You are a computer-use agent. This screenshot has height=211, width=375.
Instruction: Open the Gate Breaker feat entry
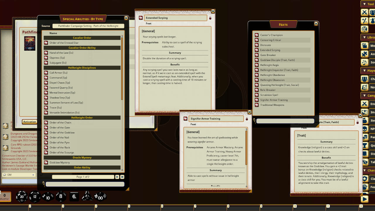click(268, 55)
